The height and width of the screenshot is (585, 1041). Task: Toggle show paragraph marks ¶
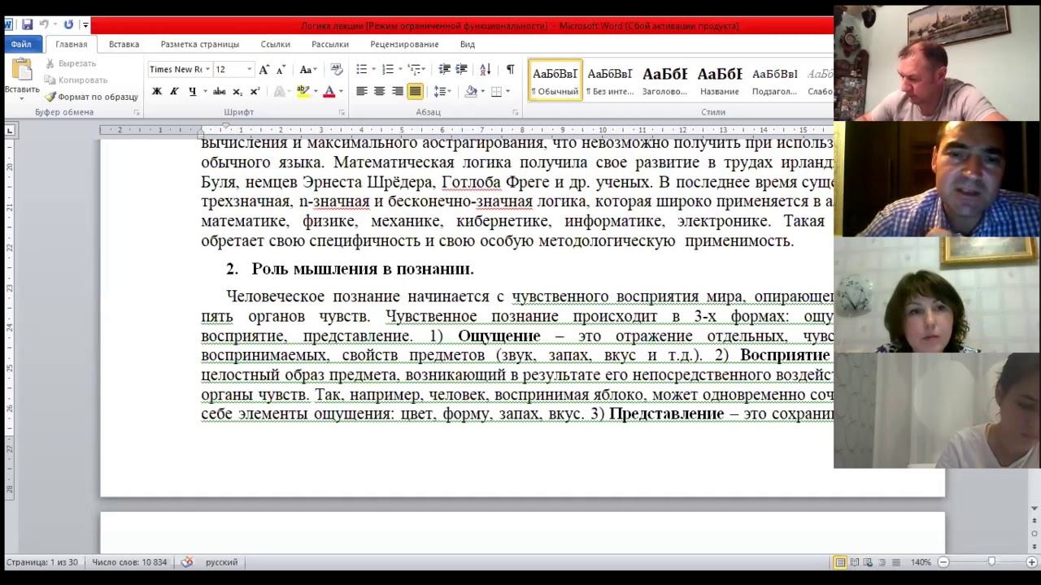coord(510,69)
